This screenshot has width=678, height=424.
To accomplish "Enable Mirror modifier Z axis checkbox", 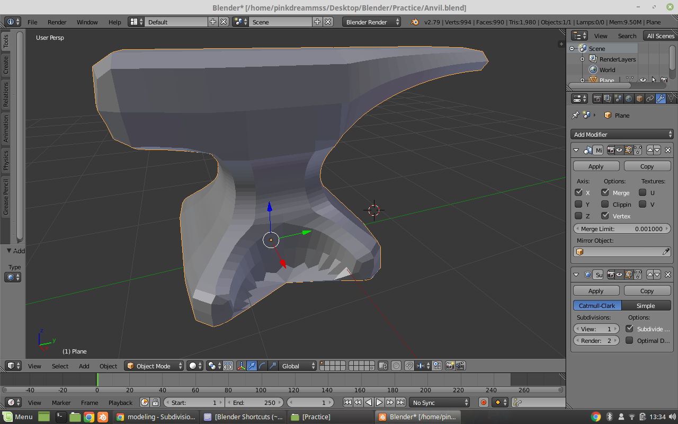I will [578, 216].
